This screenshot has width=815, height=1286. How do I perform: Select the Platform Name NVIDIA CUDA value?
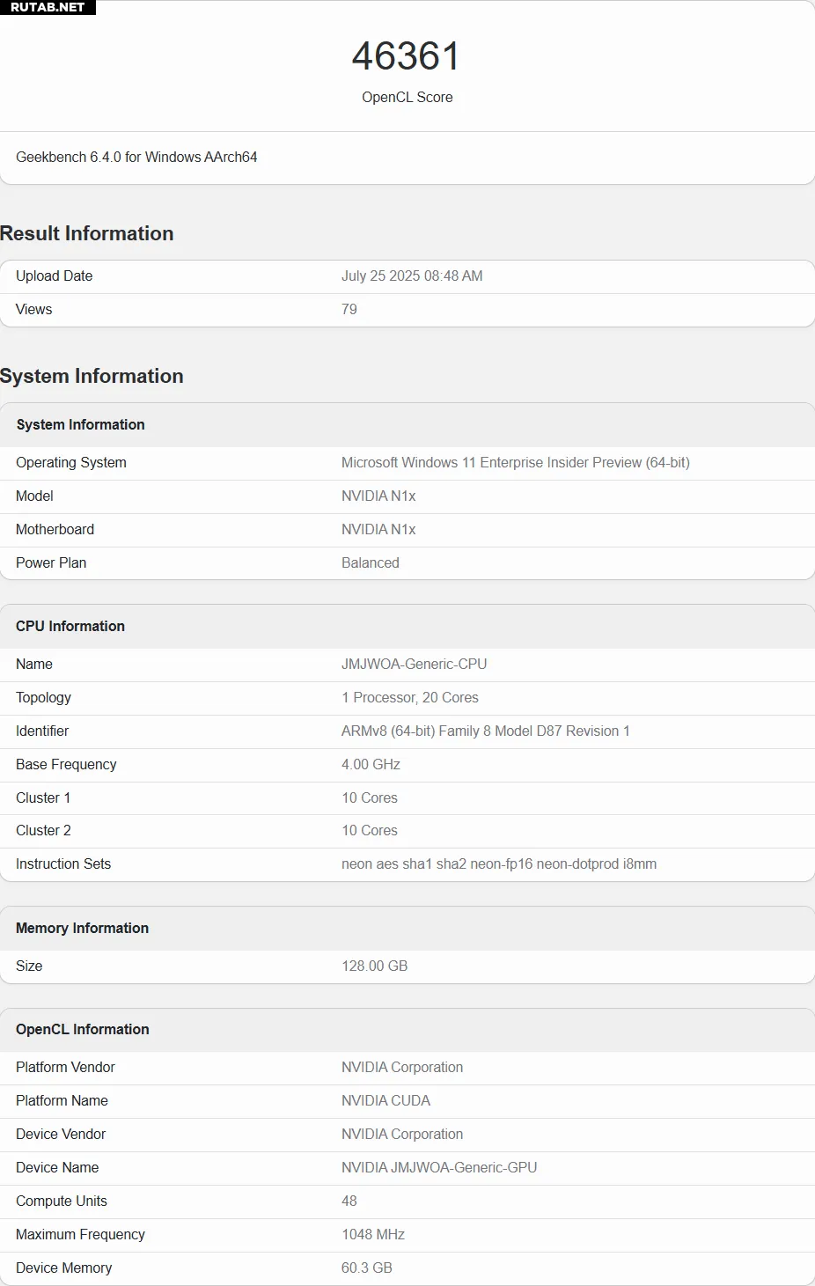(385, 1101)
